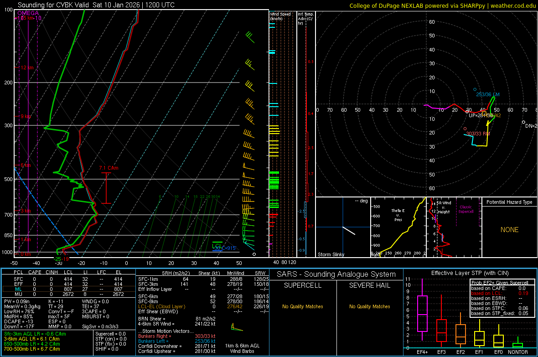Click the SEVERE HAIL column in SARS panel
This screenshot has height=357, width=538.
pyautogui.click(x=369, y=285)
